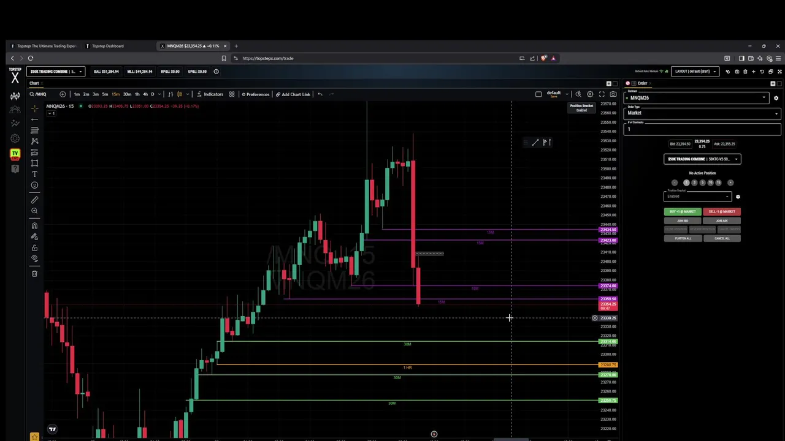Screen dimensions: 785x441
Task: Click the TV live sidebar icon
Action: point(15,153)
